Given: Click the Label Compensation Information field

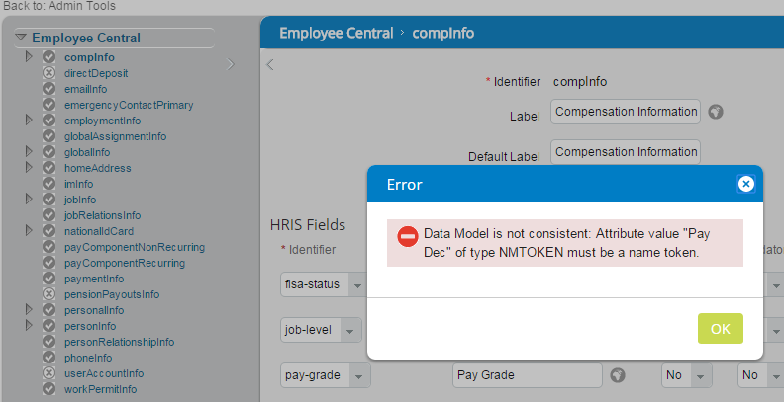Looking at the screenshot, I should [626, 112].
